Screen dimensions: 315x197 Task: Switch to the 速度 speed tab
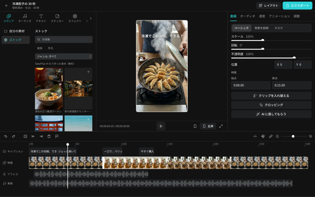[262, 16]
